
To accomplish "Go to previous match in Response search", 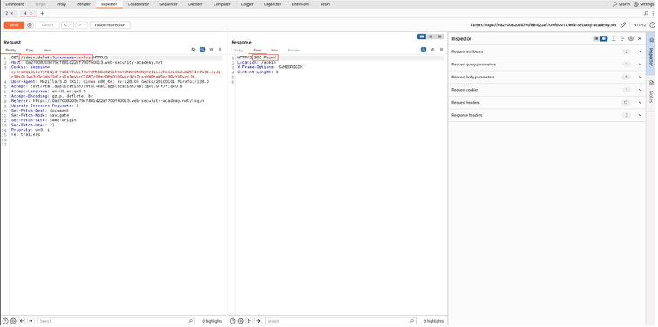I will (249, 321).
